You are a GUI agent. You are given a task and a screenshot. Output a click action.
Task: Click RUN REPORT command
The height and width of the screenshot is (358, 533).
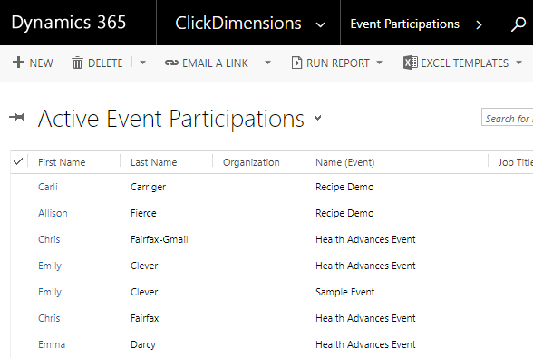point(338,63)
